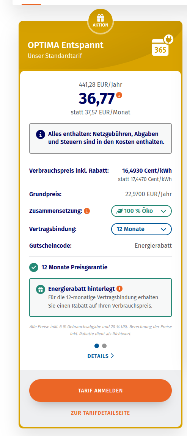The image size is (187, 436).
Task: Click the TARIF ANMELDEN button
Action: (101, 391)
